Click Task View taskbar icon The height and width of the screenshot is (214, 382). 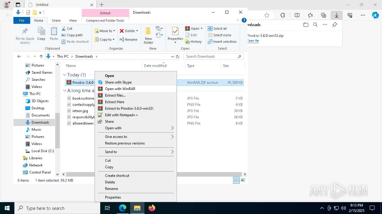107,208
